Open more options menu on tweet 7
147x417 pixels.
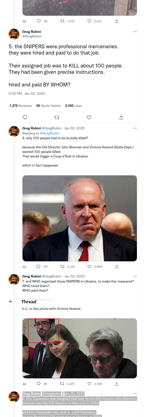pyautogui.click(x=135, y=276)
